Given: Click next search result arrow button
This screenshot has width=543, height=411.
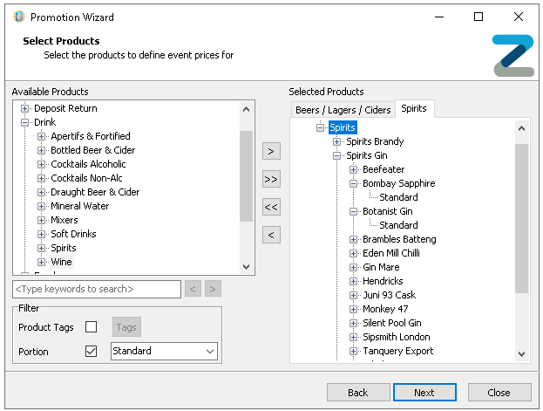Looking at the screenshot, I should pos(213,289).
